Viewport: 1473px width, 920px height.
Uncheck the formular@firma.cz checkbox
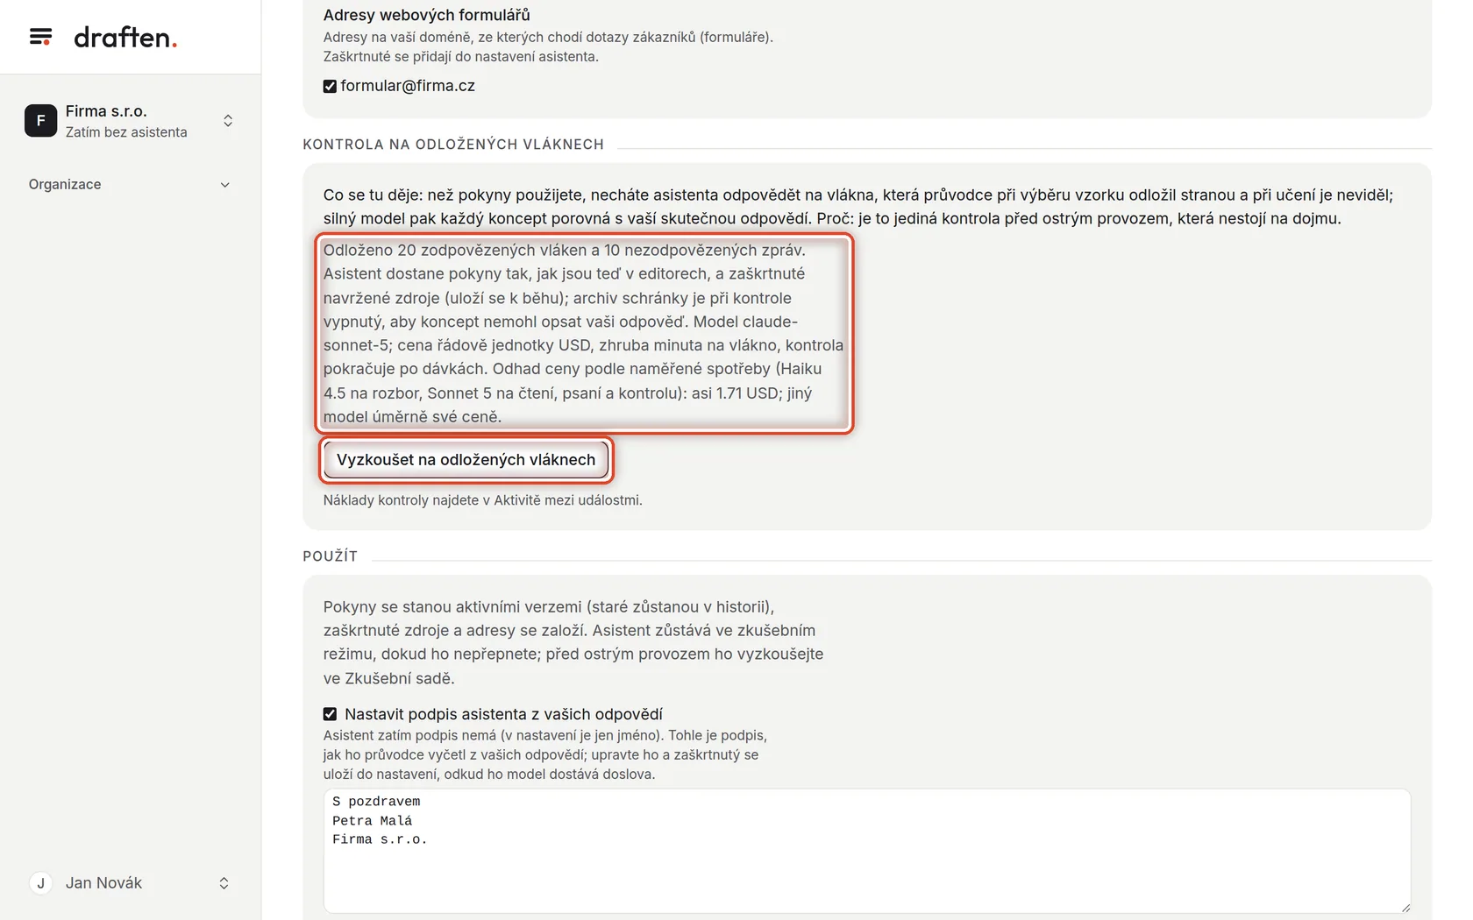[330, 86]
